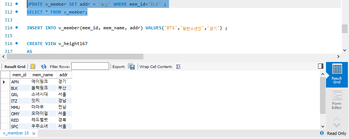Image resolution: width=349 pixels, height=139 pixels.
Task: Click the Filter Rows input field
Action: click(x=90, y=66)
